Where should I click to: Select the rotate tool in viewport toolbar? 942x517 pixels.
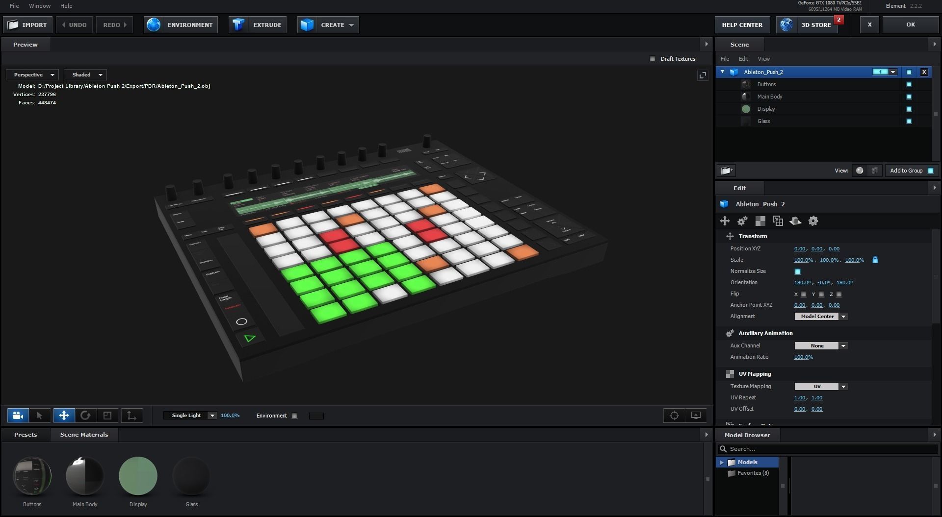pyautogui.click(x=85, y=416)
